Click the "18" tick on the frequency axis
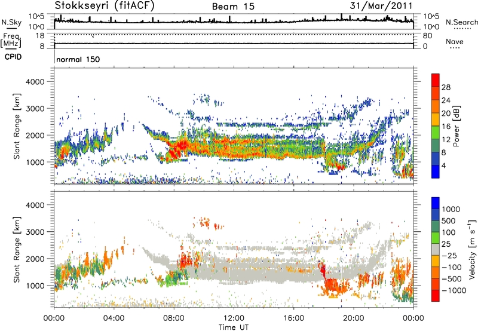478x331 pixels. pyautogui.click(x=40, y=36)
